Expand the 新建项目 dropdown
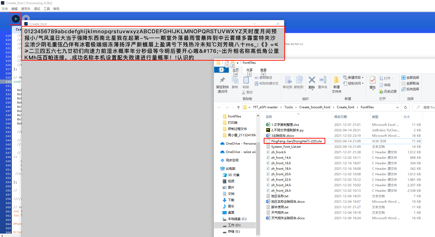The image size is (435, 237). (x=353, y=77)
